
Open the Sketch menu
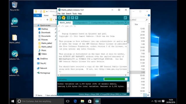[x=69, y=14]
